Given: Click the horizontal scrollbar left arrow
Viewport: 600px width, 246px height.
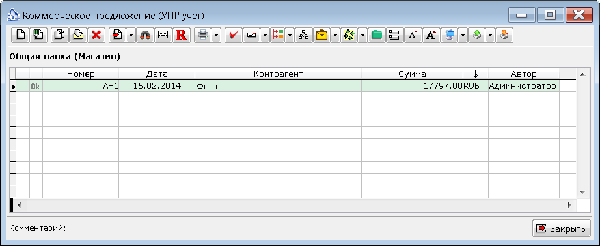Looking at the screenshot, I should pos(19,205).
